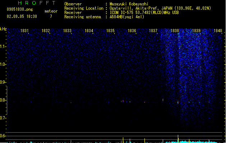Click the tallest yellow intensity spike below 18:38

tap(178, 139)
